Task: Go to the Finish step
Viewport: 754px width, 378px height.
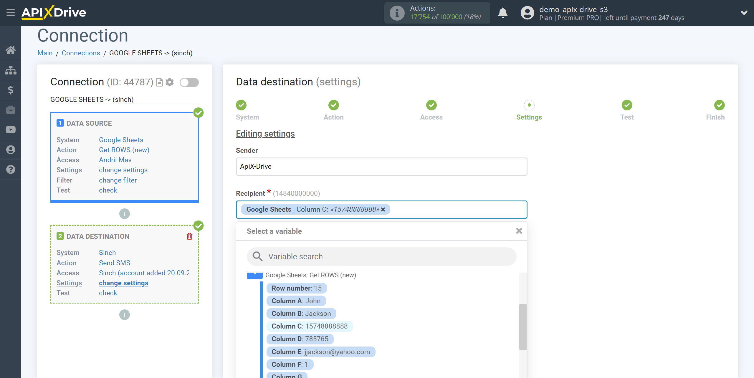Action: (719, 105)
